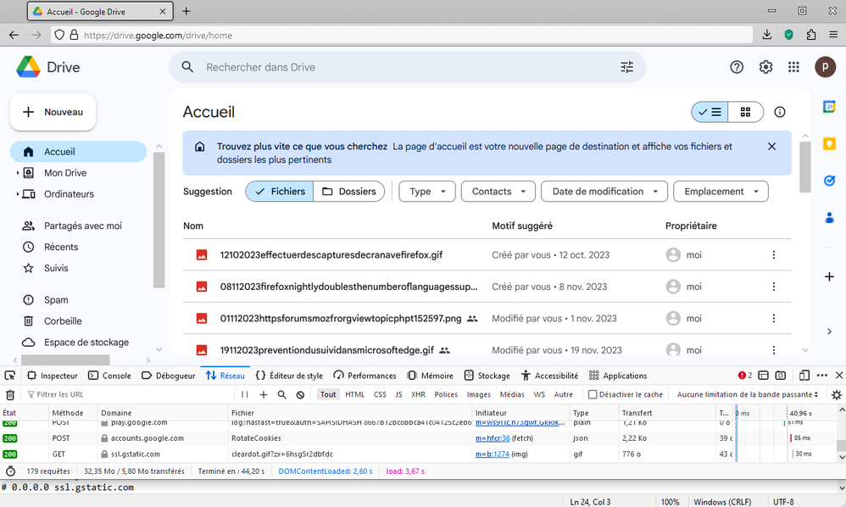Select the Dossiers suggestion toggle

click(x=348, y=192)
